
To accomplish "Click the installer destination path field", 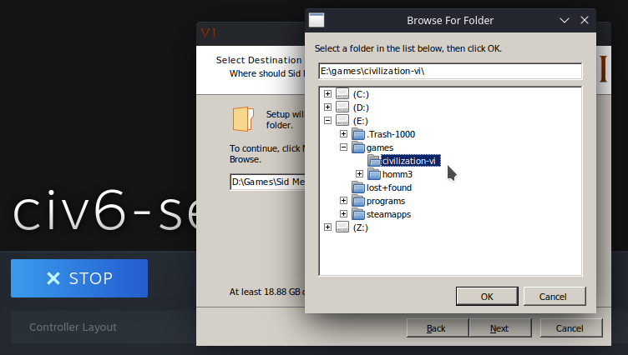I will click(x=267, y=182).
